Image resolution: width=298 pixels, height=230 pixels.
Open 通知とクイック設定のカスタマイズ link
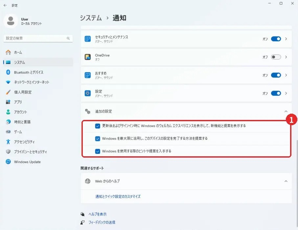tap(118, 197)
